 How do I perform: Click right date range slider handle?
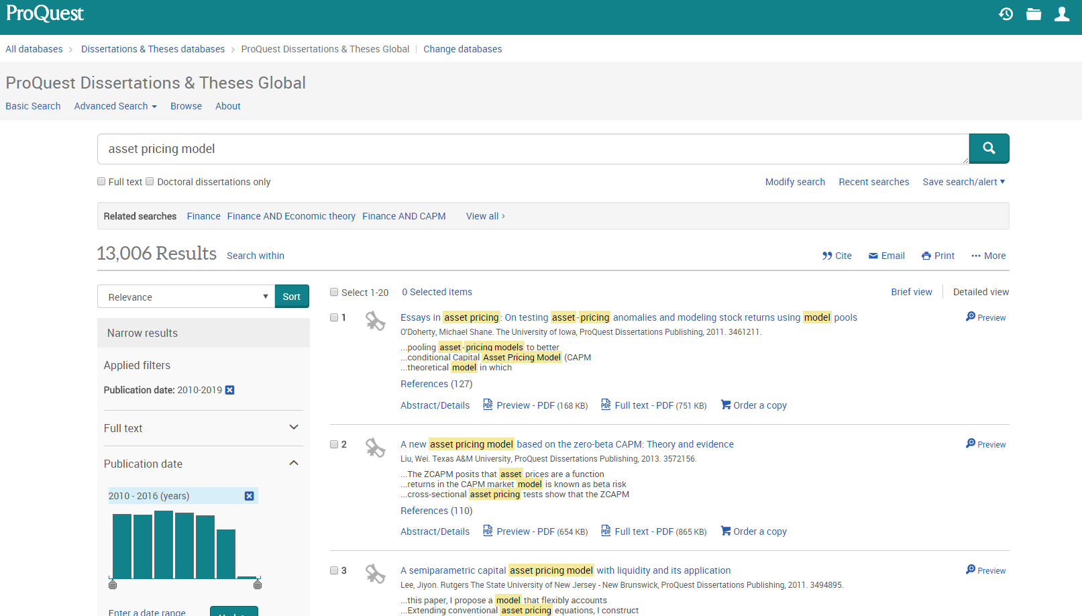click(258, 584)
